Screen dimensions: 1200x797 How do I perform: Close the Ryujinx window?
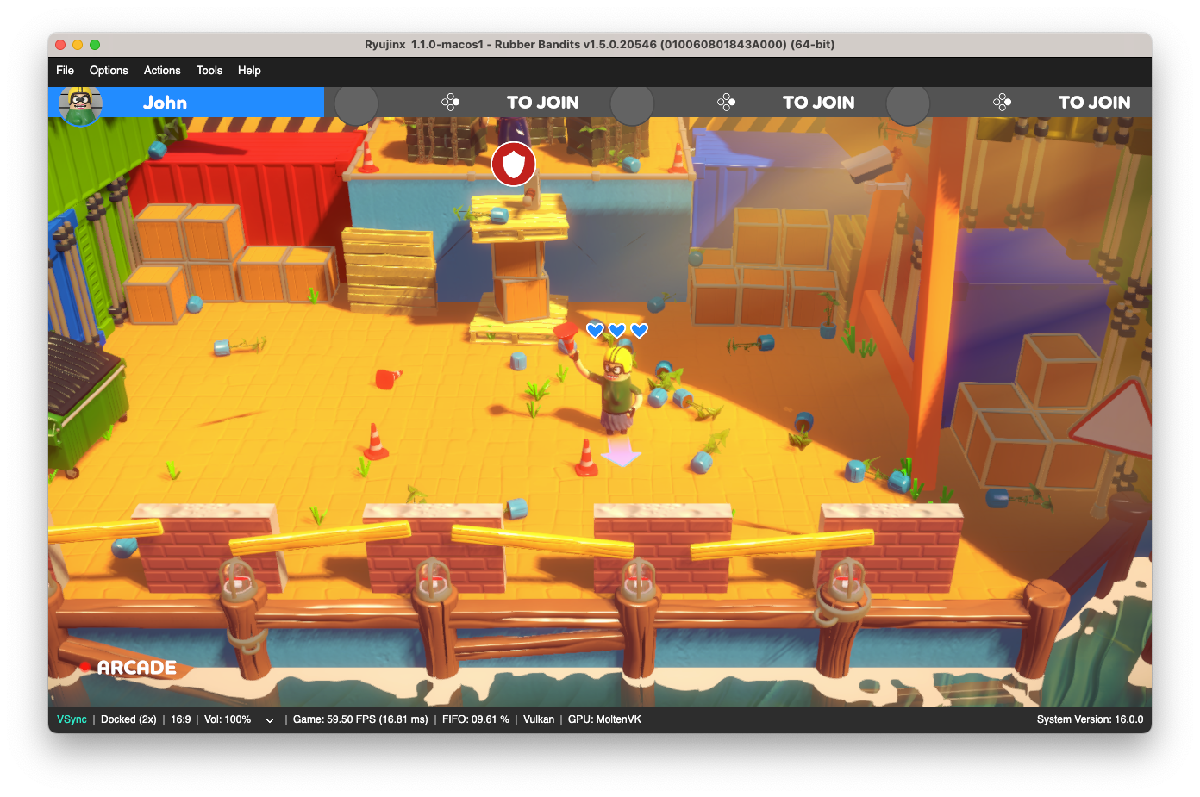click(60, 45)
